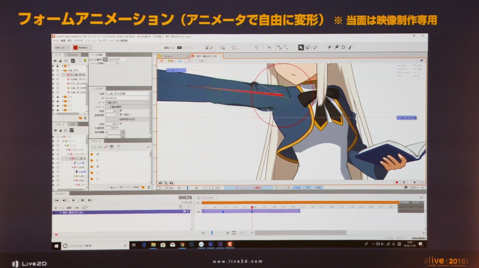This screenshot has width=479, height=268.
Task: Click the Modeler mode button
Action: coord(81,47)
